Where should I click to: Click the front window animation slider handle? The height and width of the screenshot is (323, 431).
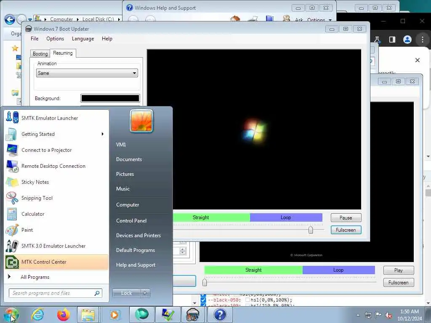coord(311,230)
